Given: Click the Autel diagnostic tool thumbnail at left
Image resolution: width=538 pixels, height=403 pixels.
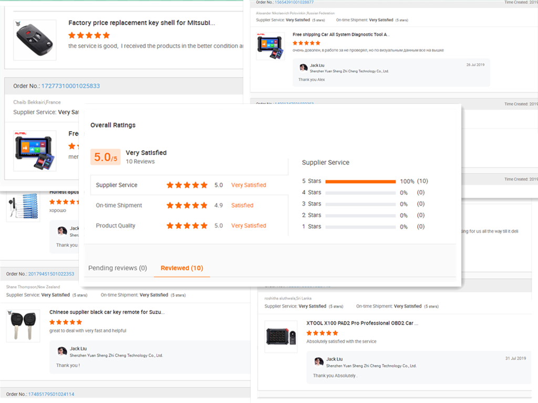Looking at the screenshot, I should click(x=35, y=151).
